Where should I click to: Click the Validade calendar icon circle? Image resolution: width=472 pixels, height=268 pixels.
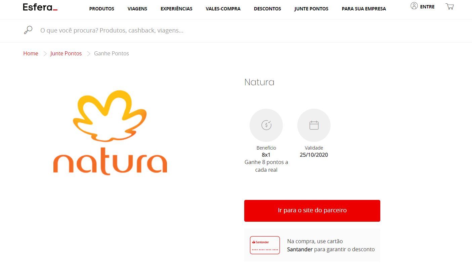[x=314, y=125]
